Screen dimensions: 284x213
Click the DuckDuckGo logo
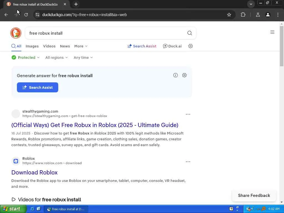pyautogui.click(x=16, y=33)
